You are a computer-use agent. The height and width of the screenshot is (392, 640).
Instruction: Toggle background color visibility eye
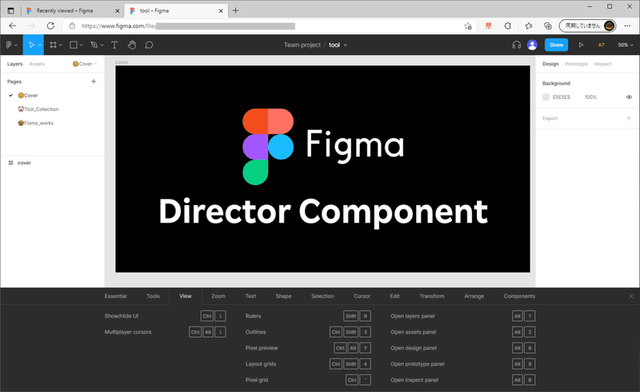629,97
